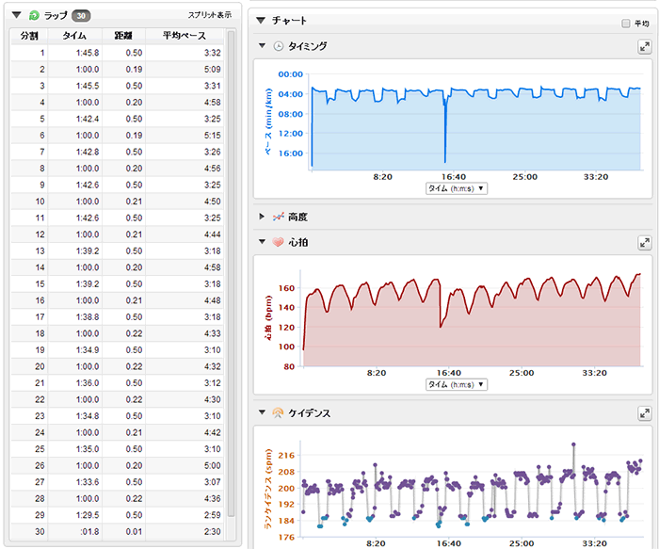Collapse the 心拍 section
Viewport: 659px width, 549px height.
pyautogui.click(x=262, y=242)
